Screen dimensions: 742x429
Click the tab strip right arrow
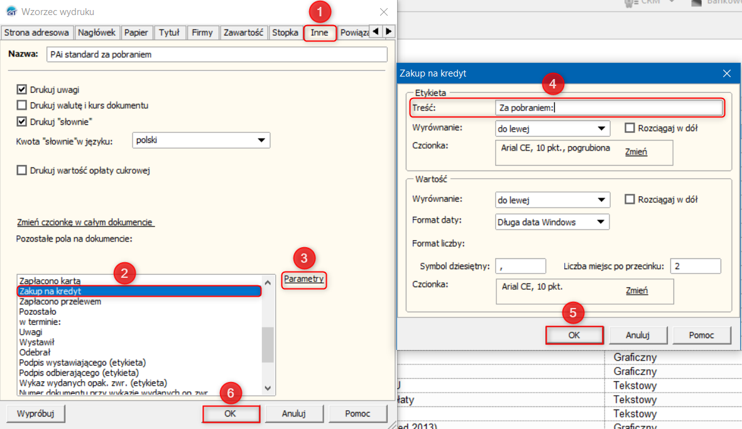click(x=388, y=31)
